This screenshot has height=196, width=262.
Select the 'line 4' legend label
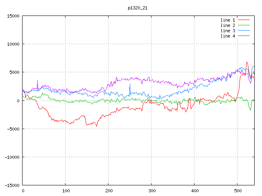click(228, 36)
